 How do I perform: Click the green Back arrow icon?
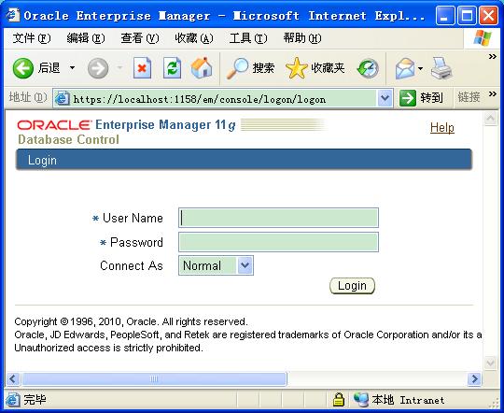[x=22, y=68]
